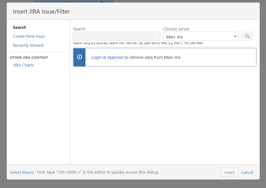This screenshot has height=188, width=266.
Task: Switch to Recently Viewed issues
Action: pos(28,45)
